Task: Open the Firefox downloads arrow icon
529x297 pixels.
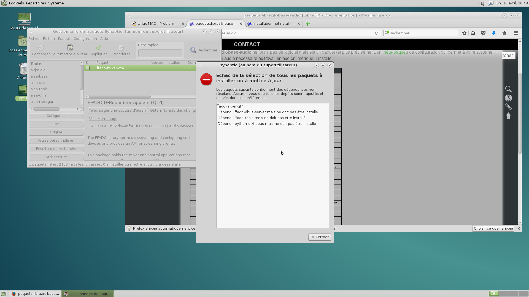Action: pyautogui.click(x=494, y=33)
